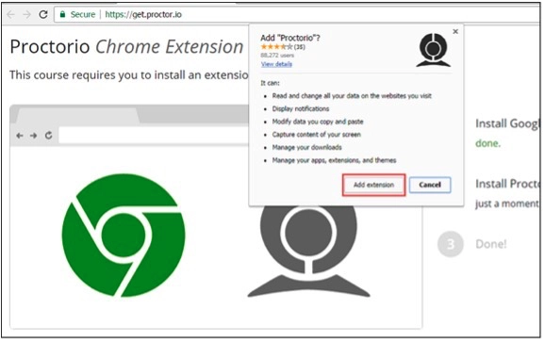Image resolution: width=544 pixels, height=342 pixels.
Task: Click the mock browser's blank address field
Action: 154,136
